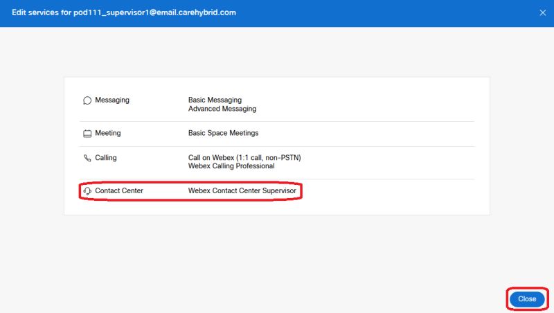
Task: Click the Messaging speech bubble icon
Action: point(87,100)
